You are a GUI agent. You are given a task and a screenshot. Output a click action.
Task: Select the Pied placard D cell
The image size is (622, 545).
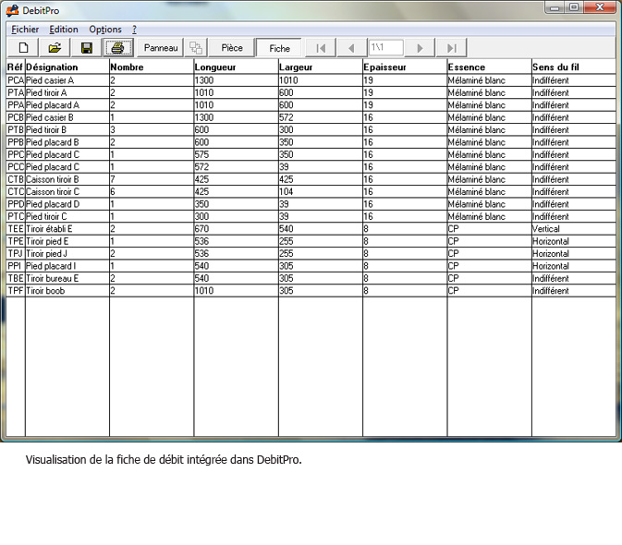click(67, 204)
